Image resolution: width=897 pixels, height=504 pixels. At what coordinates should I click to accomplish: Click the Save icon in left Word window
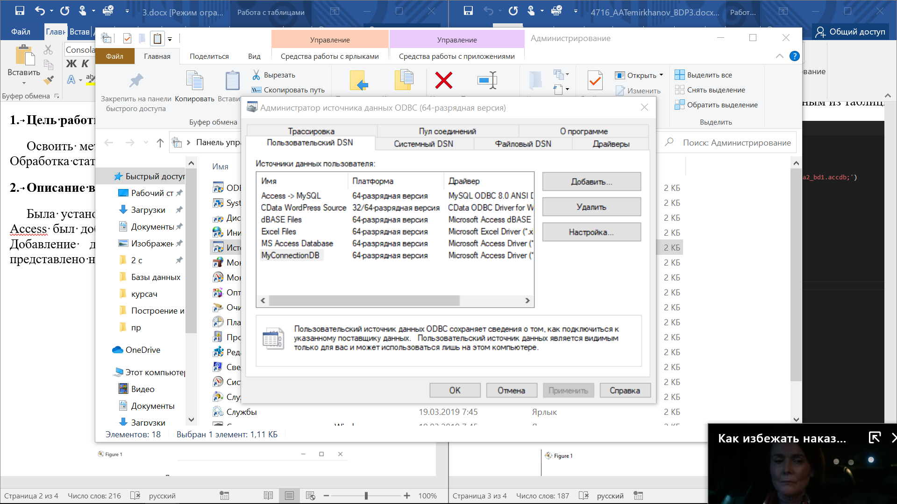pos(20,11)
